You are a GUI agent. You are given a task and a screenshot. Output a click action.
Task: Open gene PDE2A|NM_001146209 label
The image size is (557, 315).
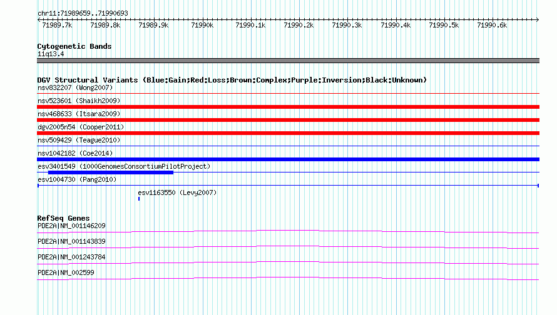(x=71, y=226)
